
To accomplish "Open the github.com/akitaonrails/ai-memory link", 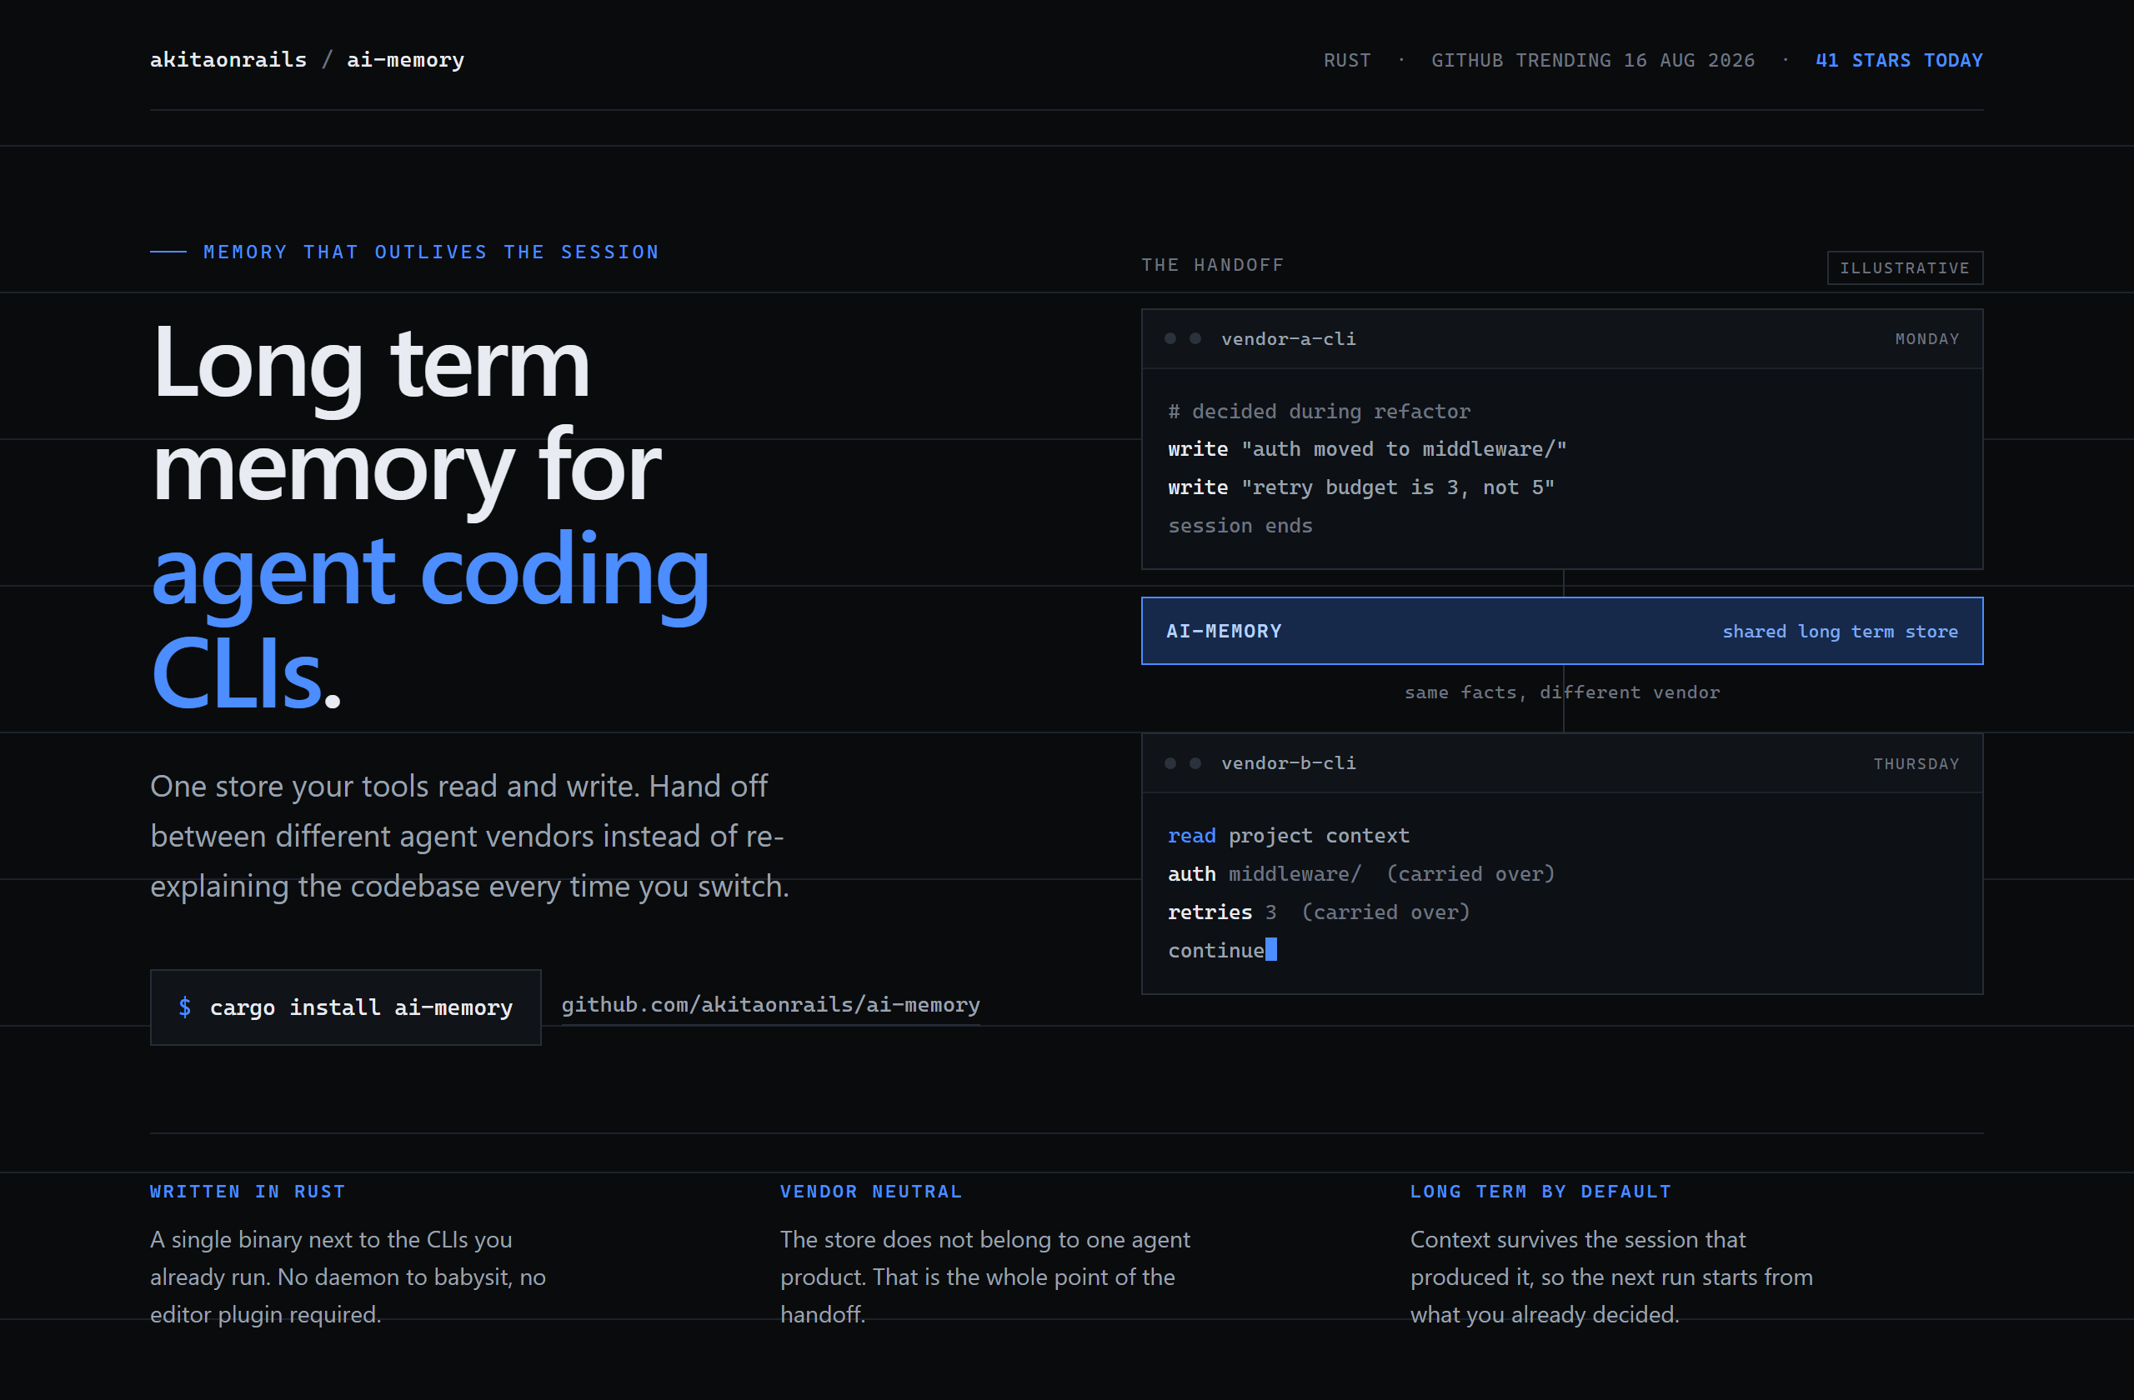I will point(770,1005).
